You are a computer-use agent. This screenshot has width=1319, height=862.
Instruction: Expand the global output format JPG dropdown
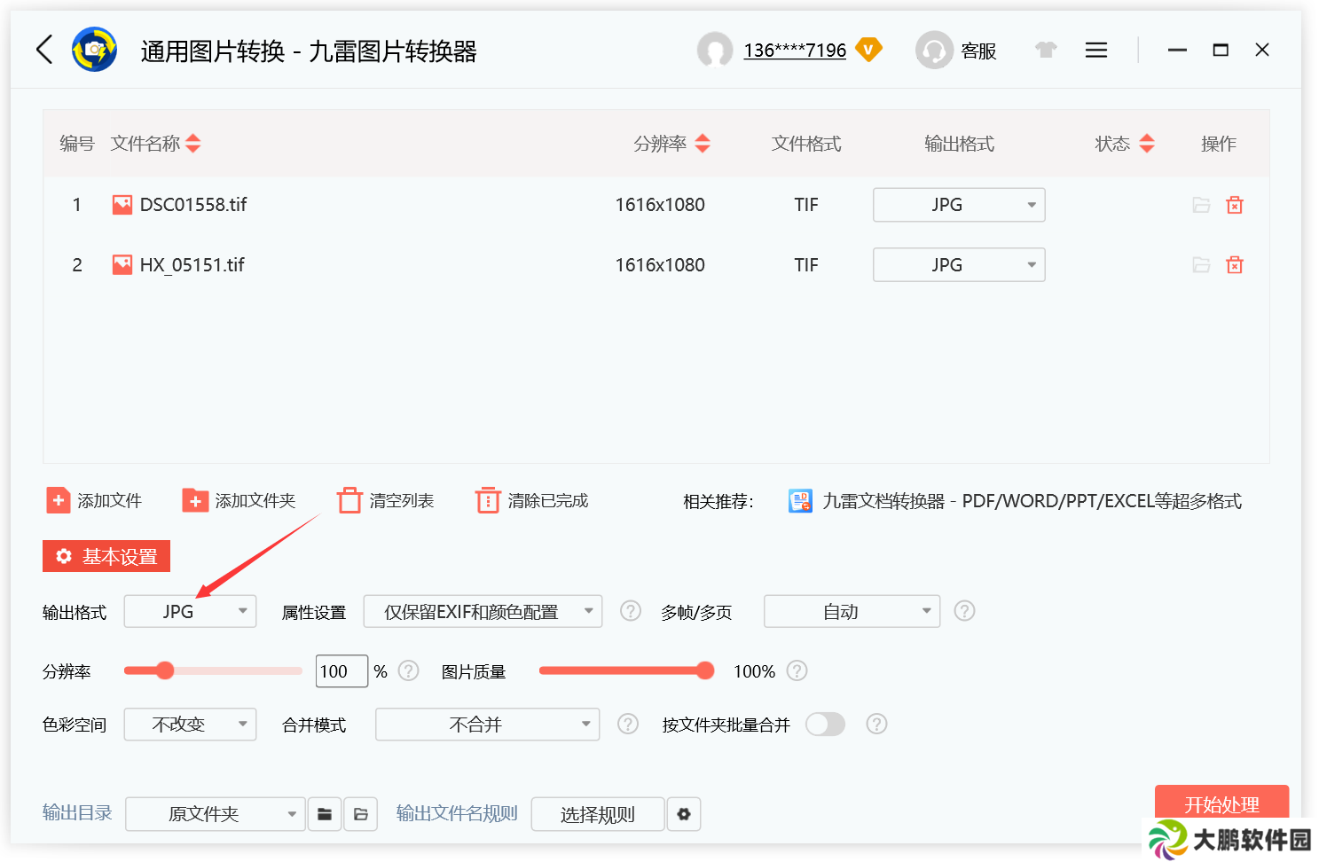[x=190, y=611]
